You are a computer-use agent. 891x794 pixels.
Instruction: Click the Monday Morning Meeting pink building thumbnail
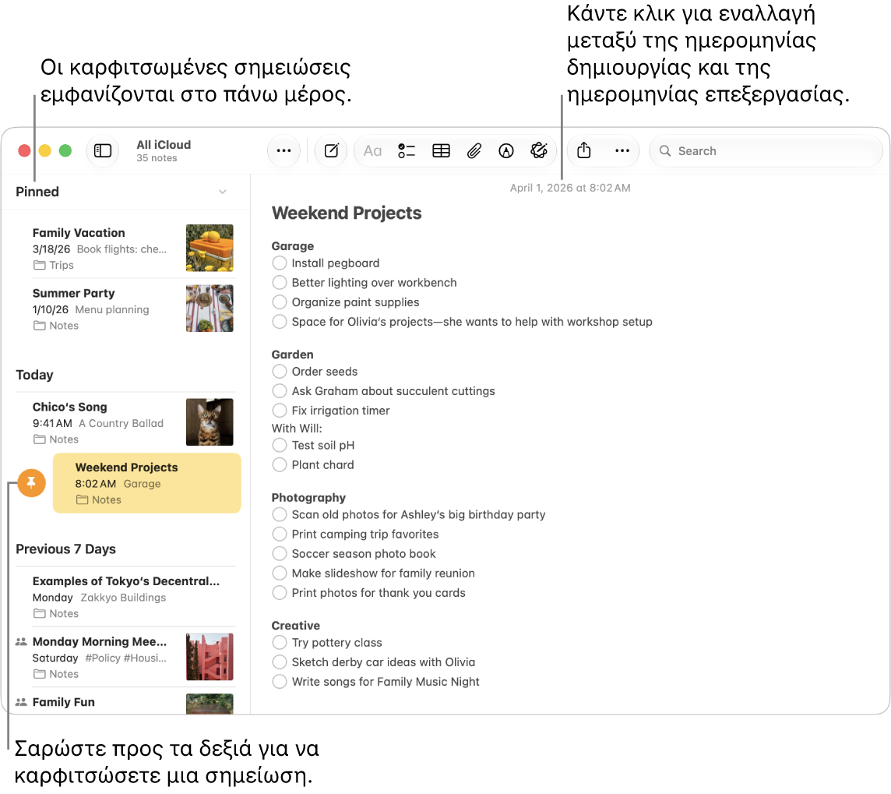tap(210, 657)
